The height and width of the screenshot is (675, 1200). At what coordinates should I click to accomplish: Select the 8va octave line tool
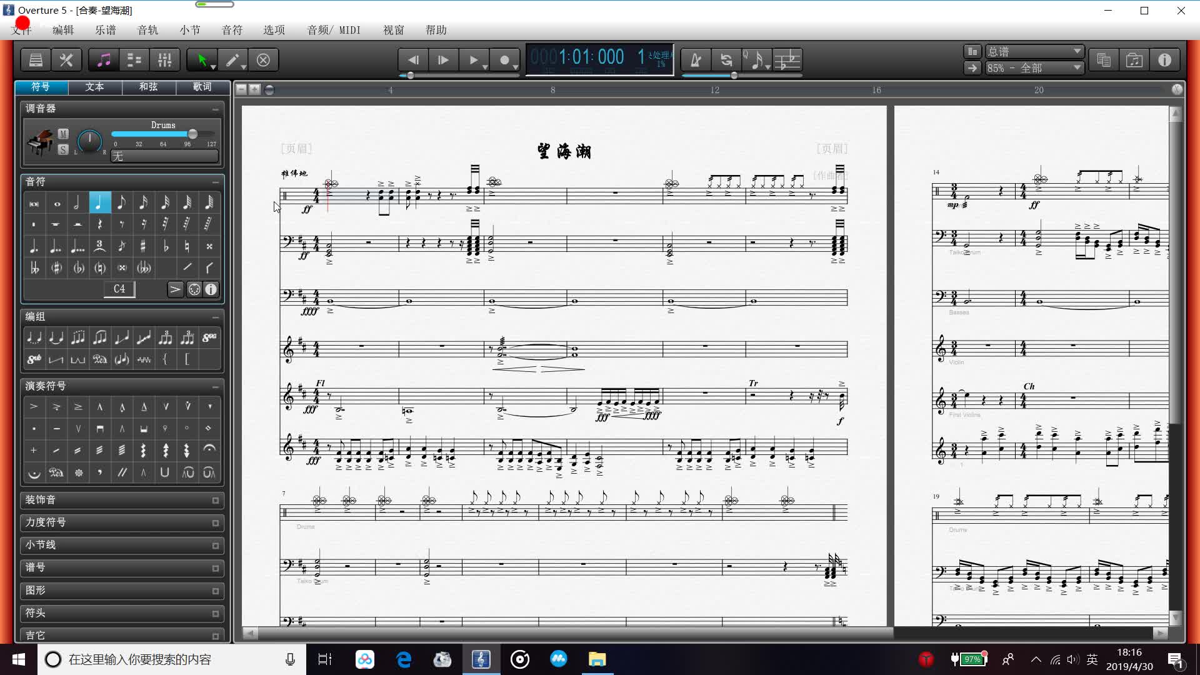(x=209, y=338)
